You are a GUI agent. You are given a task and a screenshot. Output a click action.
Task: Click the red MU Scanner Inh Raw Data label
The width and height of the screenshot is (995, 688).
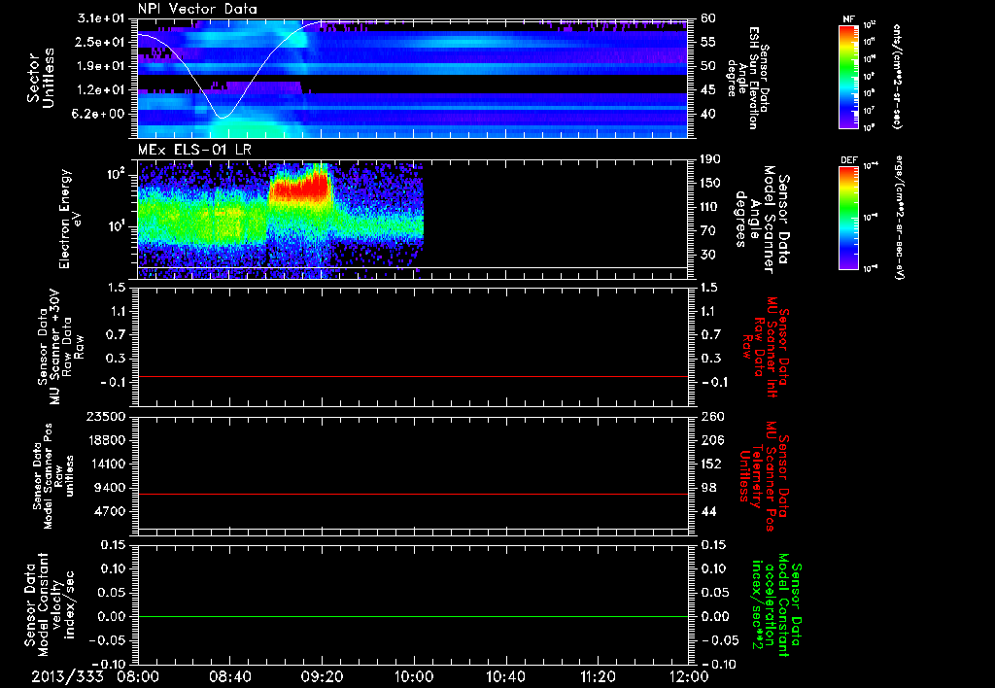pyautogui.click(x=764, y=346)
